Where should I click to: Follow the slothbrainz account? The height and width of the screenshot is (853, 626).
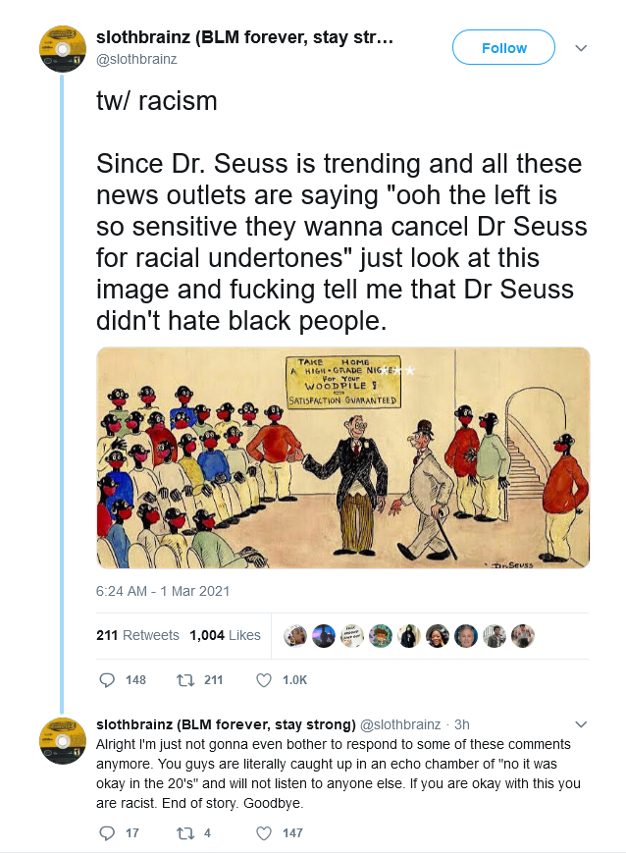click(503, 48)
